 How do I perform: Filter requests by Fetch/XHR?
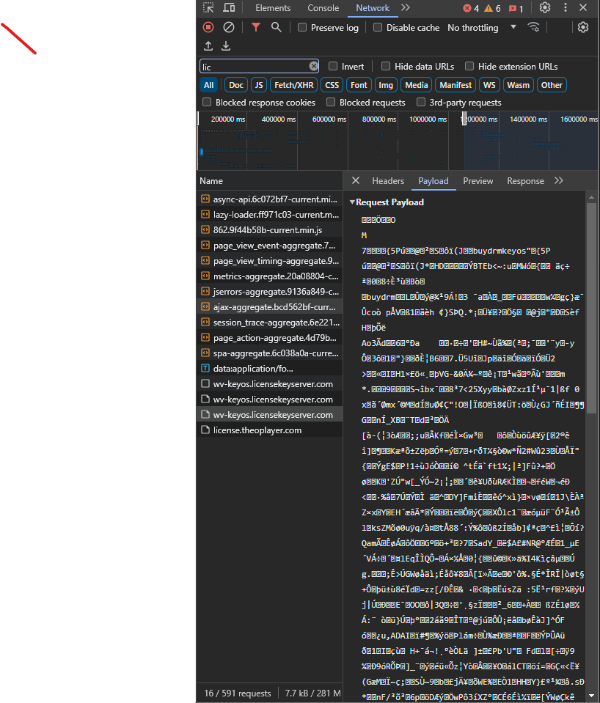(294, 85)
